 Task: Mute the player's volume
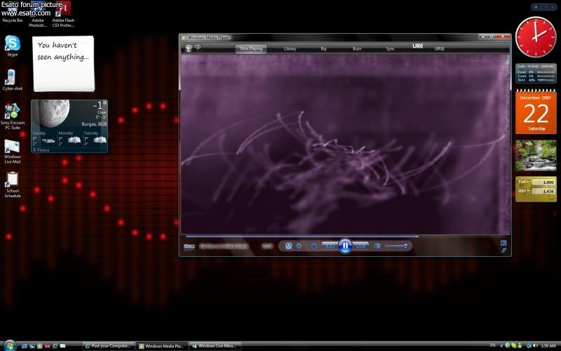[377, 246]
